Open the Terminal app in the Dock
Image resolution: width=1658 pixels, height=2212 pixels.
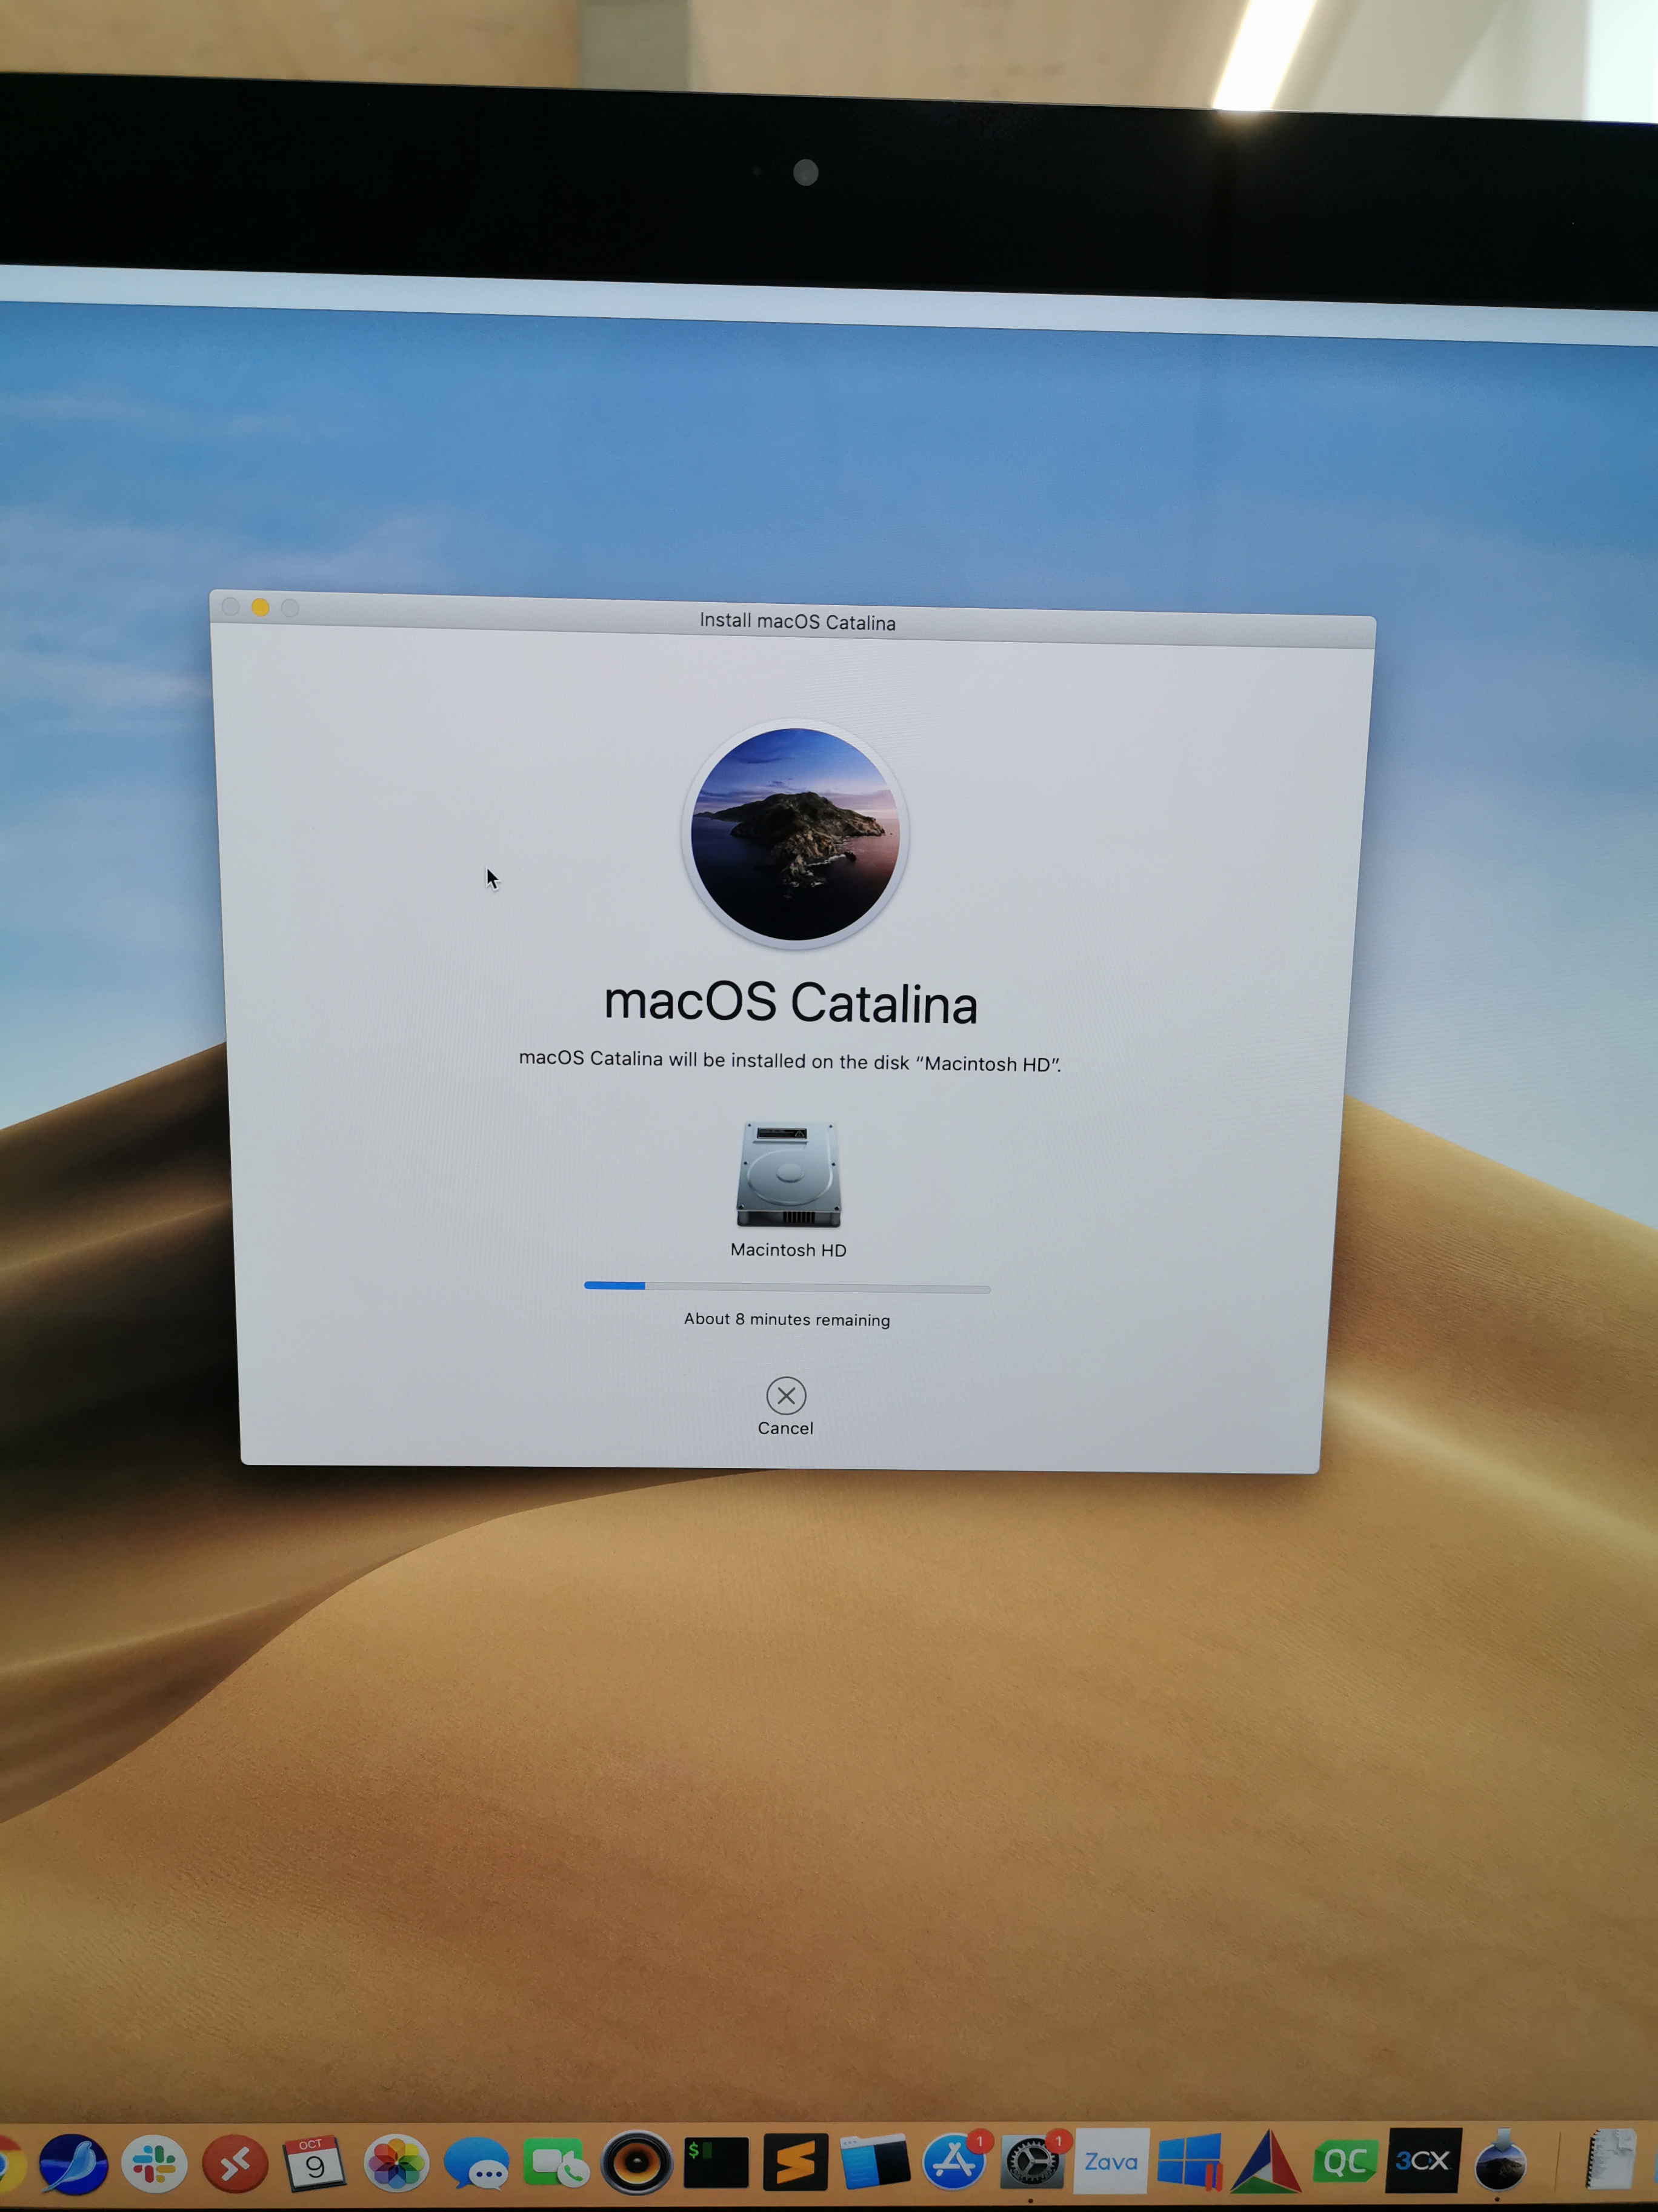pyautogui.click(x=716, y=2163)
